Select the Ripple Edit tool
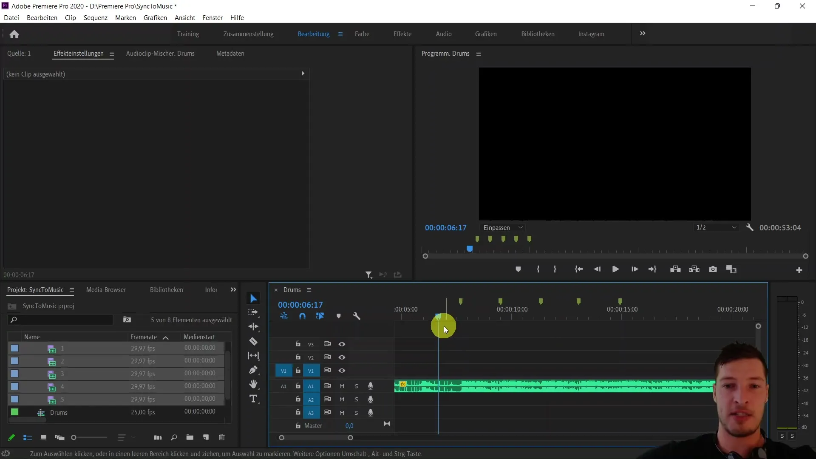Screen dimensions: 816x459 (x=253, y=326)
